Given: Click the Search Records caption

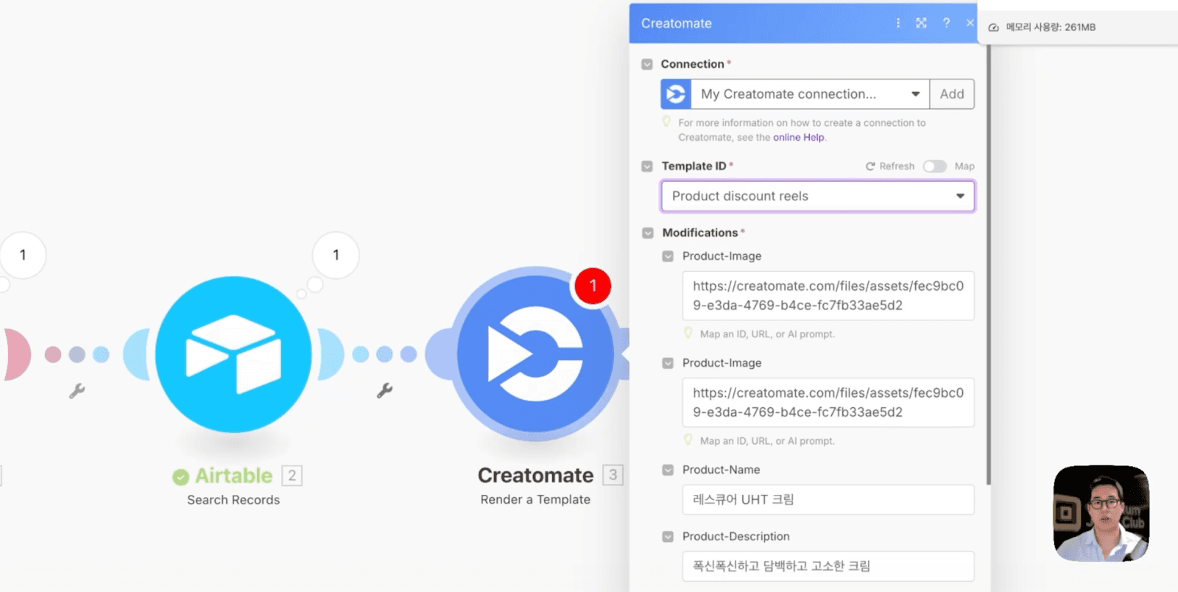Looking at the screenshot, I should 233,500.
